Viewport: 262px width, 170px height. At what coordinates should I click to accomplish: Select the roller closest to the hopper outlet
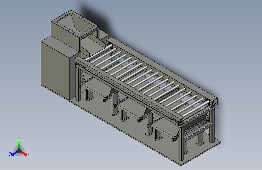point(99,52)
